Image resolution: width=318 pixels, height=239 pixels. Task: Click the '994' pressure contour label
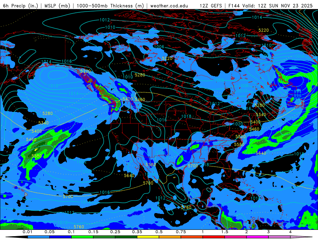click(x=297, y=92)
